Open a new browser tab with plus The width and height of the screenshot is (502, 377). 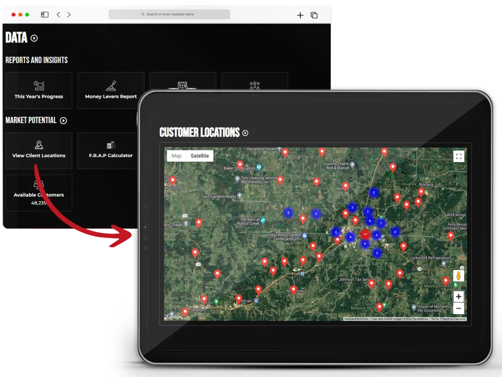300,15
